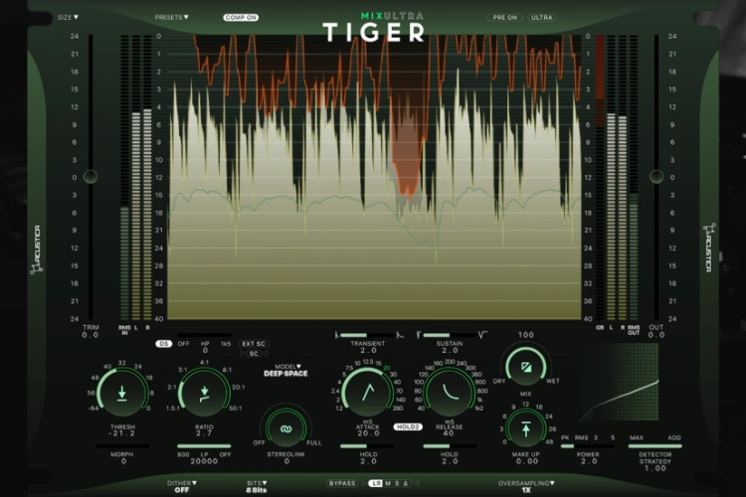Open the SIZE dropdown
The height and width of the screenshot is (497, 746).
[68, 18]
